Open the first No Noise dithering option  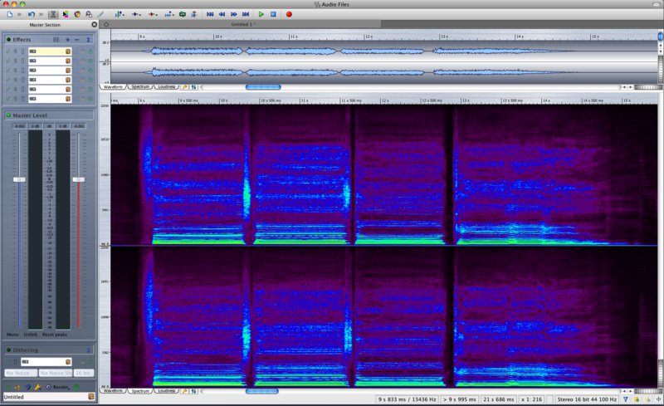coord(20,373)
